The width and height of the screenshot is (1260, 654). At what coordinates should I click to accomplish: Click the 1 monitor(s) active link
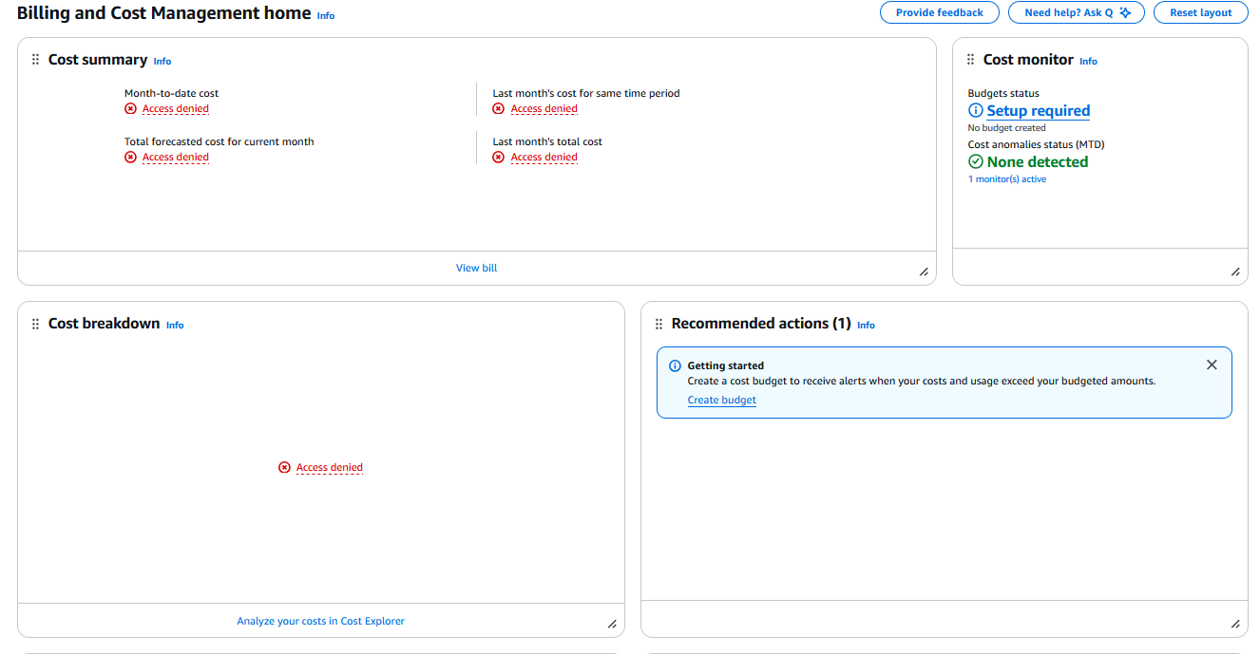coord(1006,179)
